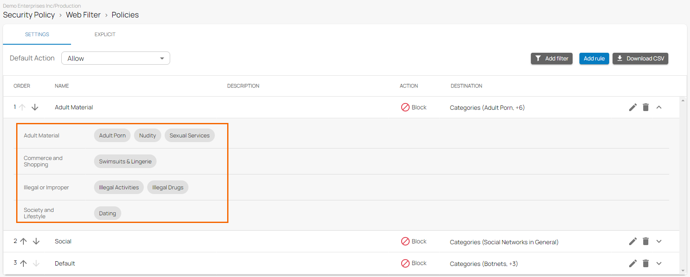
Task: Move Social rule up one position
Action: (x=24, y=241)
